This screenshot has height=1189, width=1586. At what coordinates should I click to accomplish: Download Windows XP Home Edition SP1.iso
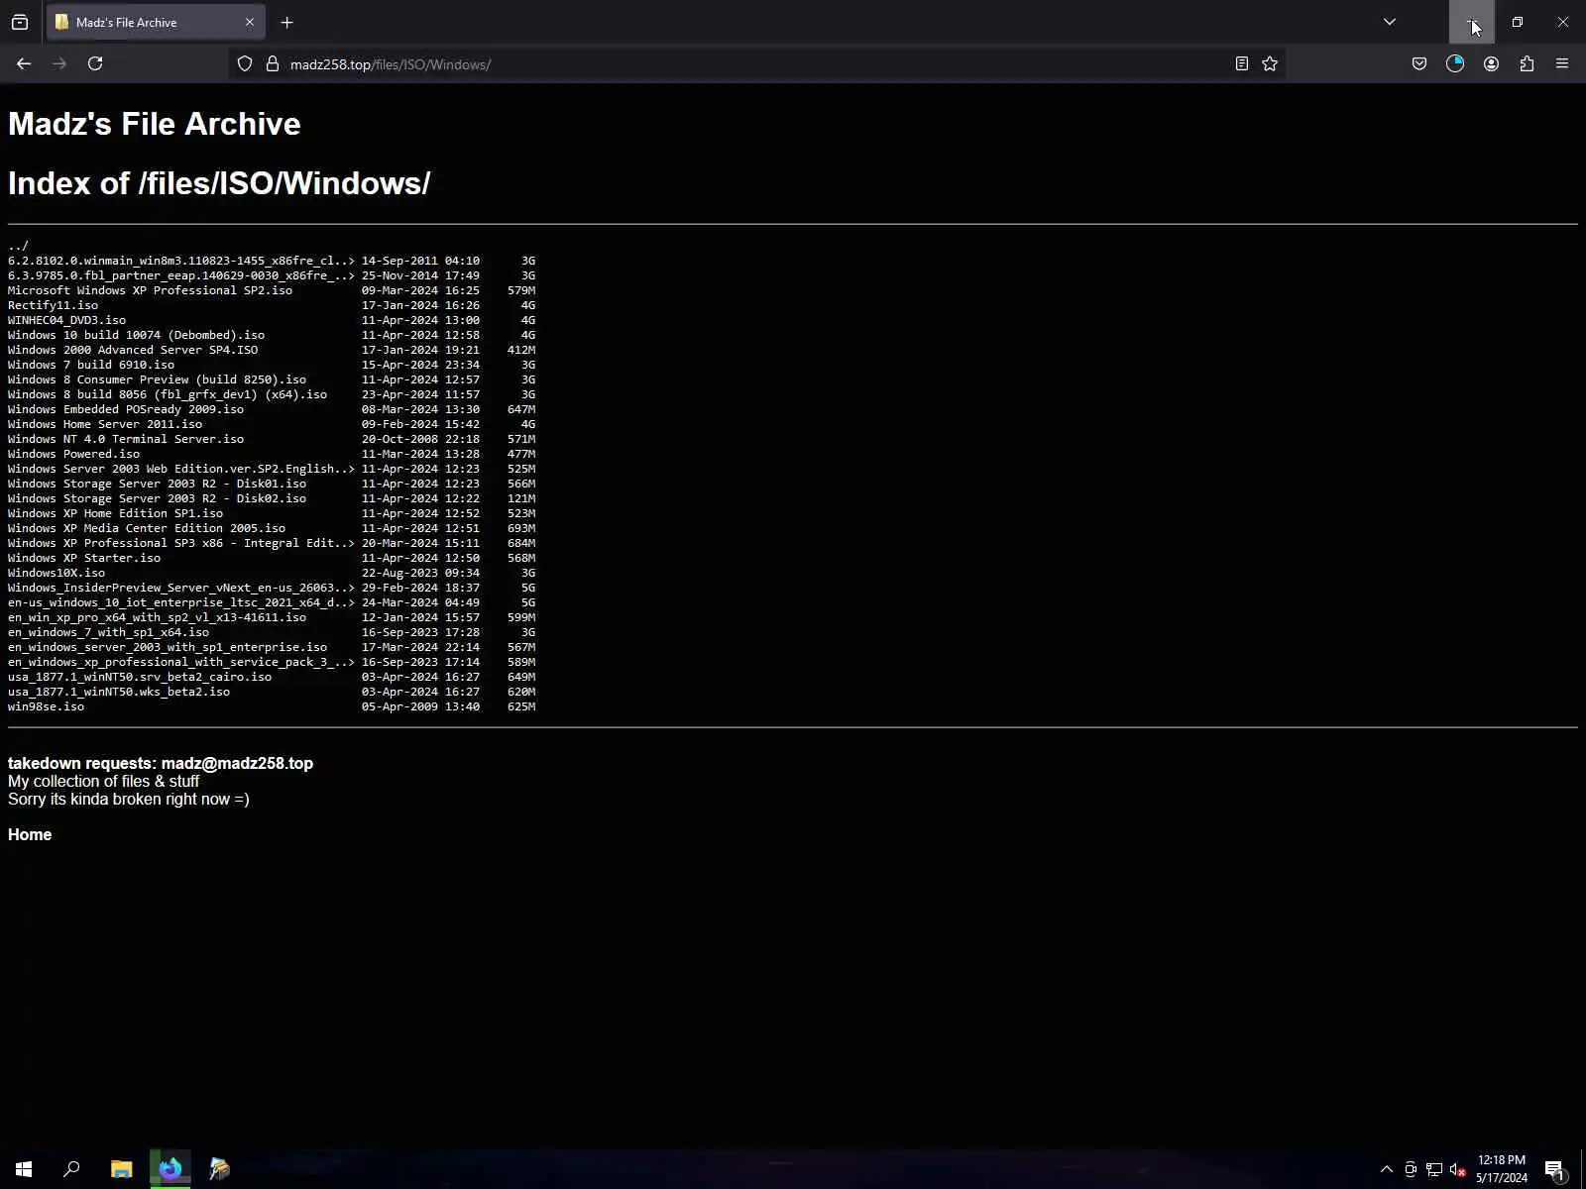(x=115, y=513)
